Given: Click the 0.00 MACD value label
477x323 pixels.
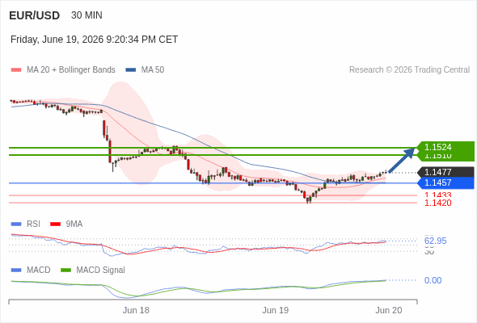Looking at the screenshot, I should 433,280.
